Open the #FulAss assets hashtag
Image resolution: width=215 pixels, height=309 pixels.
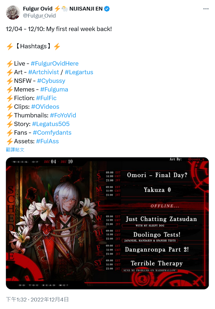pyautogui.click(x=47, y=141)
